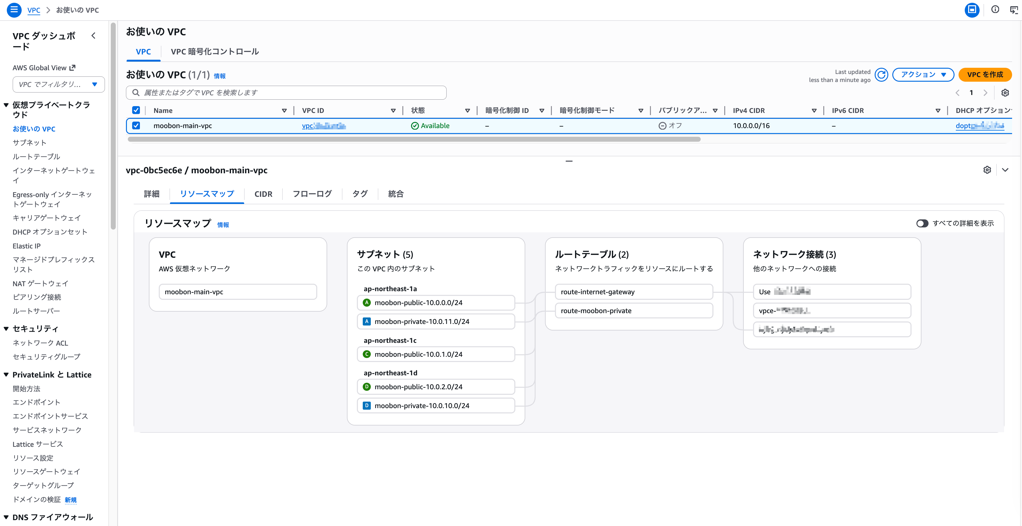Open the DHCP option set link

(x=980, y=126)
